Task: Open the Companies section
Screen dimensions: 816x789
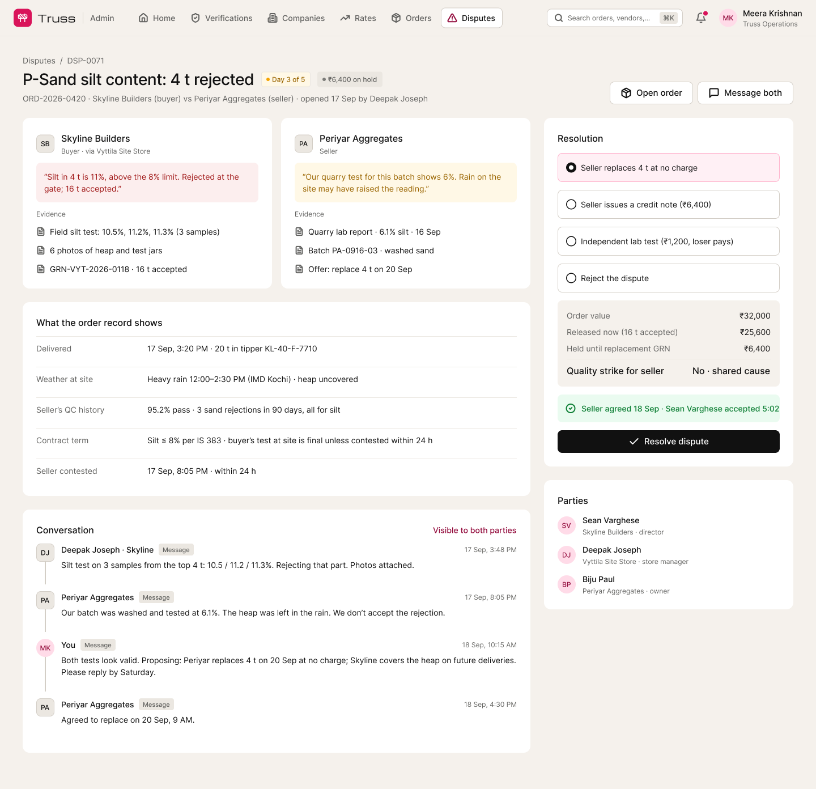Action: (x=296, y=18)
